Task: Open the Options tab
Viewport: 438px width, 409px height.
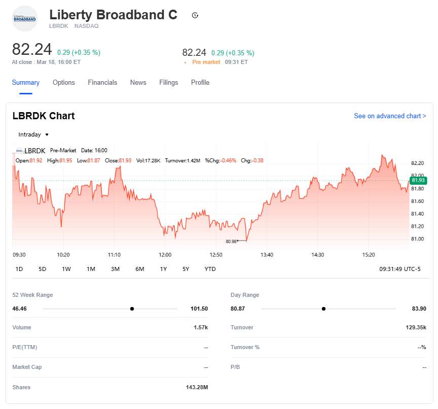Action: 64,83
